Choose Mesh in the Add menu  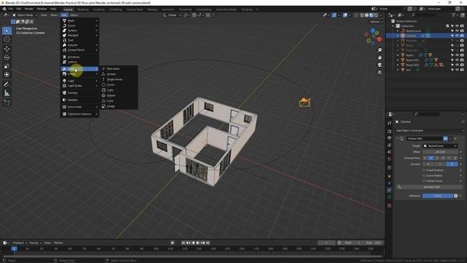(x=80, y=20)
